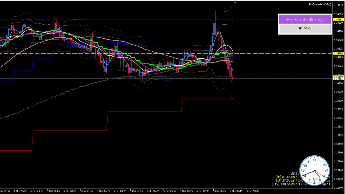Click the 5 Oct 03:25 time label
Screen dimensions: 345x194
tap(120, 191)
